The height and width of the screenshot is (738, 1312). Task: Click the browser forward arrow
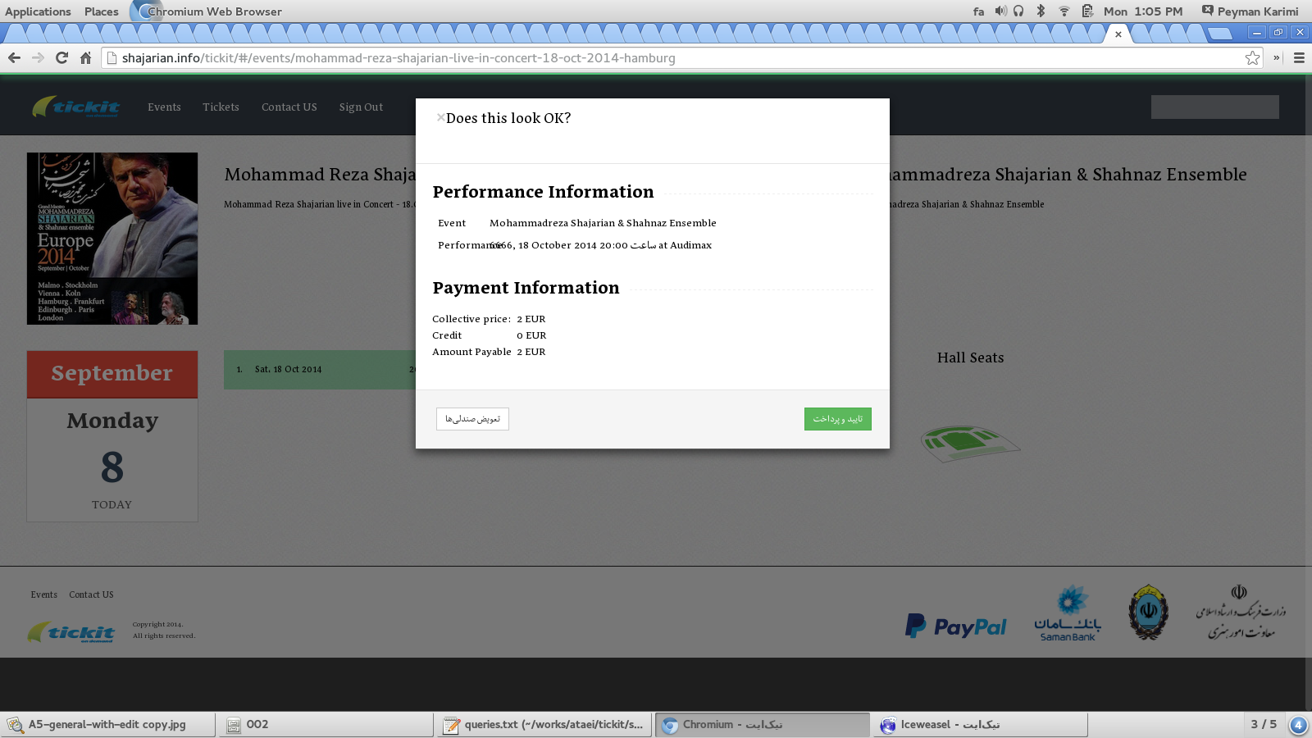coord(38,57)
